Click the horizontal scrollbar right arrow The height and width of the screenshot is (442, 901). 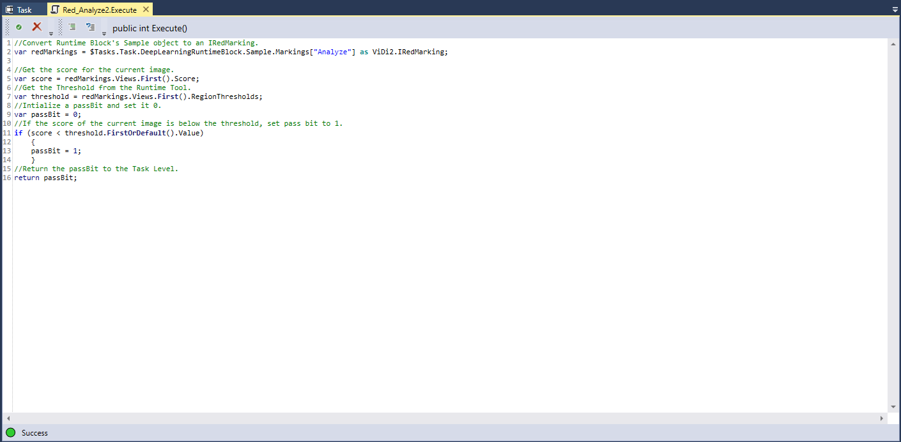pos(882,418)
